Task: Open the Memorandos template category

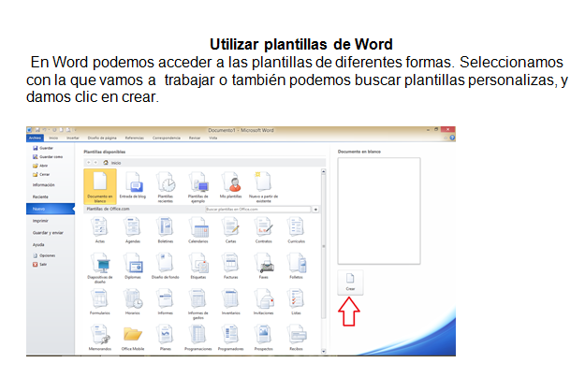Action: [99, 337]
